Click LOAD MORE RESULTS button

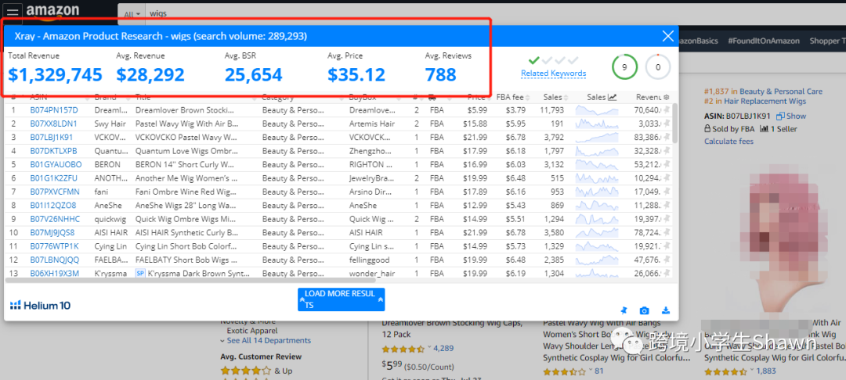[341, 299]
